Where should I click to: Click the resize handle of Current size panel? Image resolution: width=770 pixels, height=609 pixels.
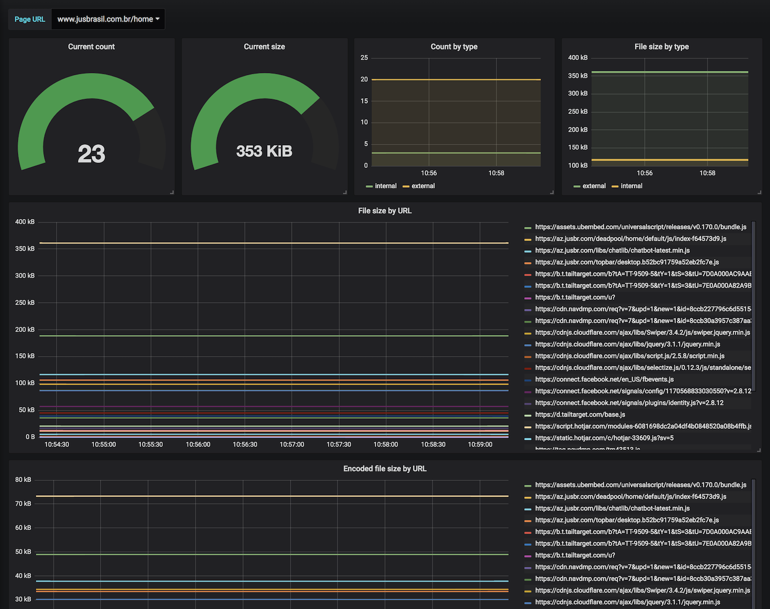pyautogui.click(x=345, y=192)
